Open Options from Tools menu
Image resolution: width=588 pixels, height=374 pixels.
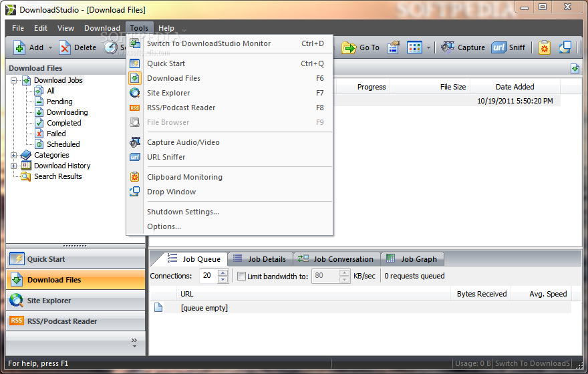coord(229,226)
